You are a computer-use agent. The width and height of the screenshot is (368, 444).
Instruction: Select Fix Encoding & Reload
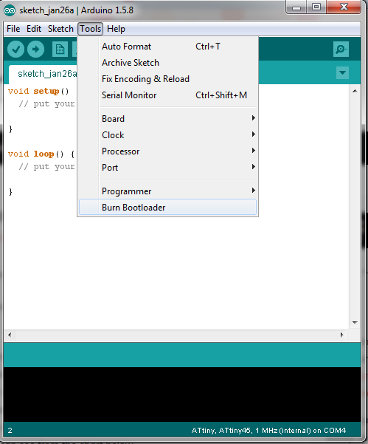pyautogui.click(x=167, y=79)
